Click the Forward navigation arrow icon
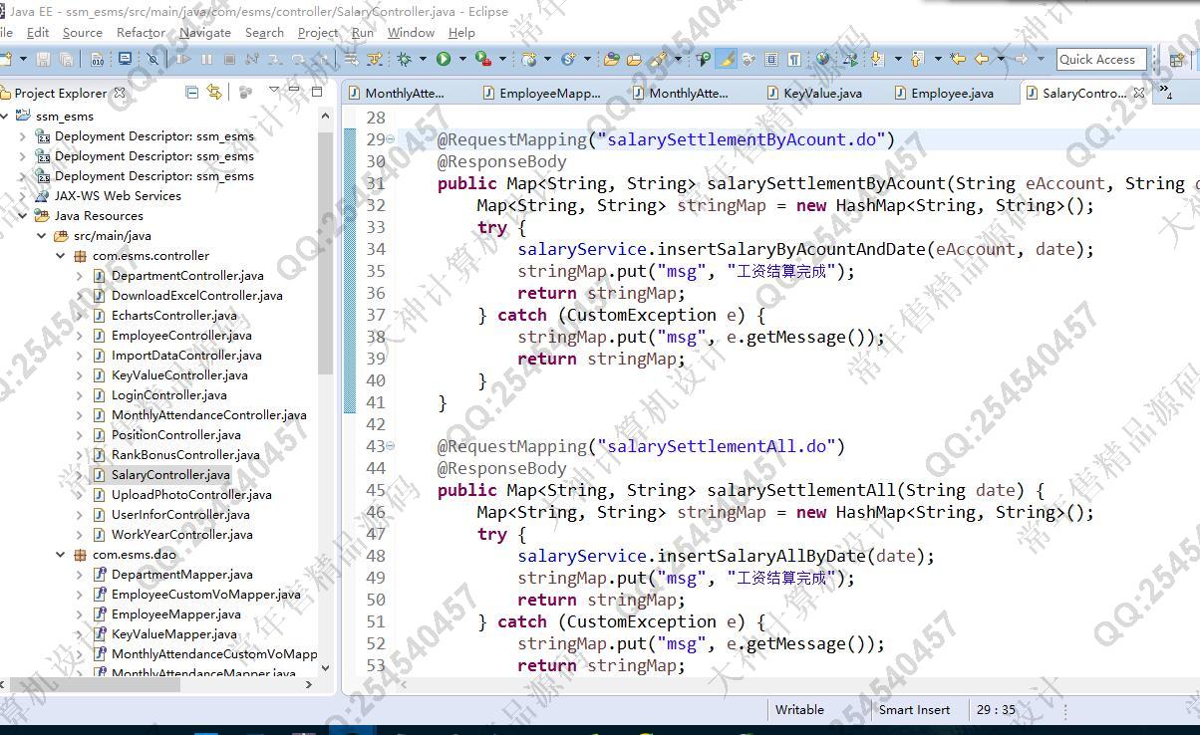 (1022, 60)
